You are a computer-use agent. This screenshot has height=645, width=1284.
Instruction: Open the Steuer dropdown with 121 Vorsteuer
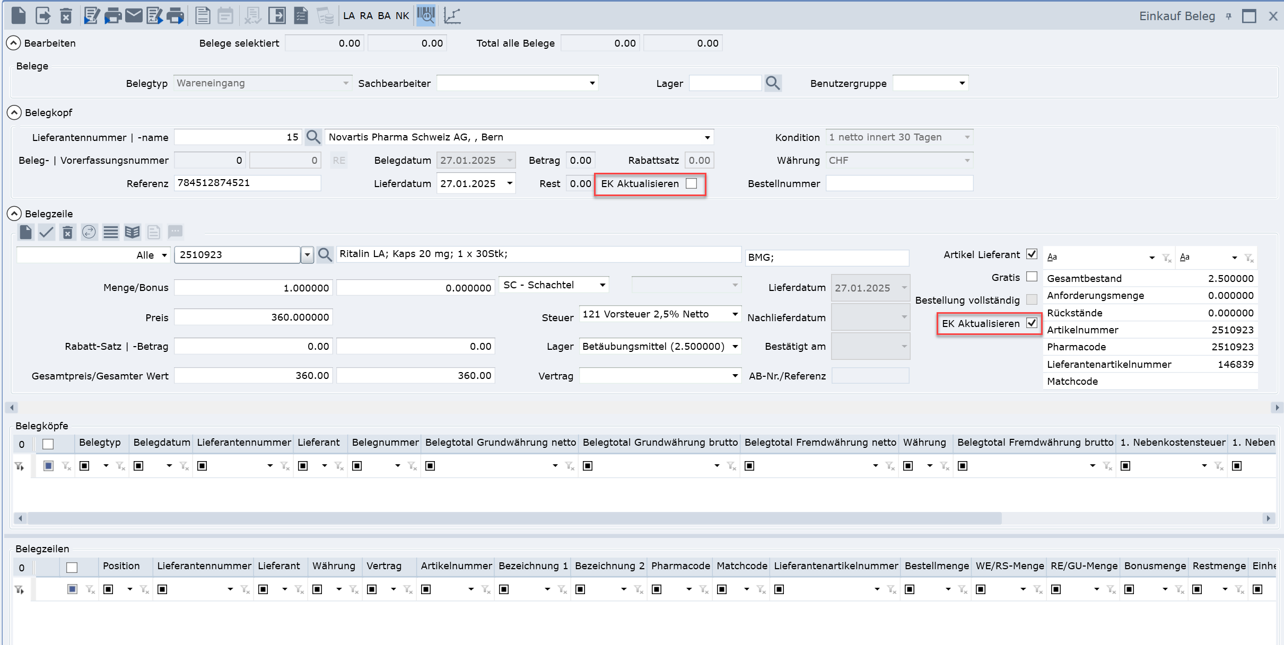pos(735,314)
